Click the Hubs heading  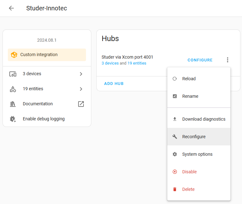coord(110,39)
